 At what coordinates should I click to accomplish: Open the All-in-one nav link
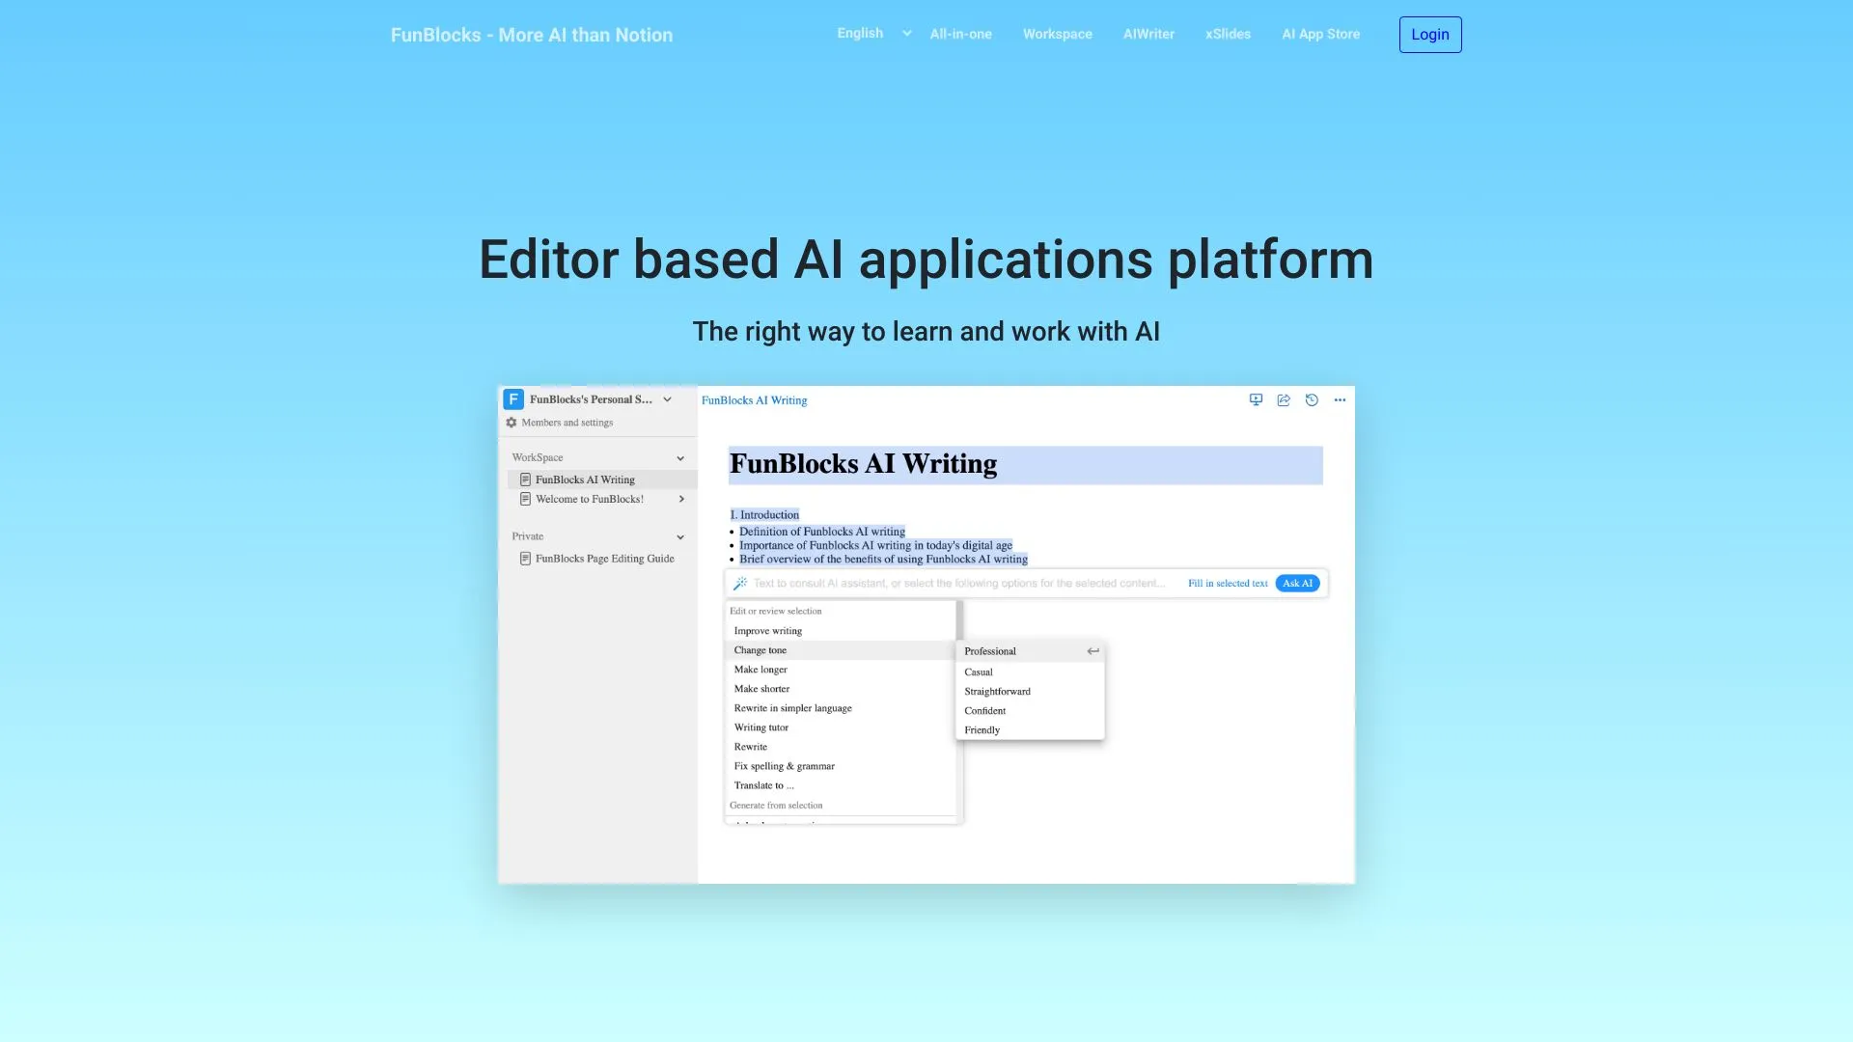[x=960, y=34]
